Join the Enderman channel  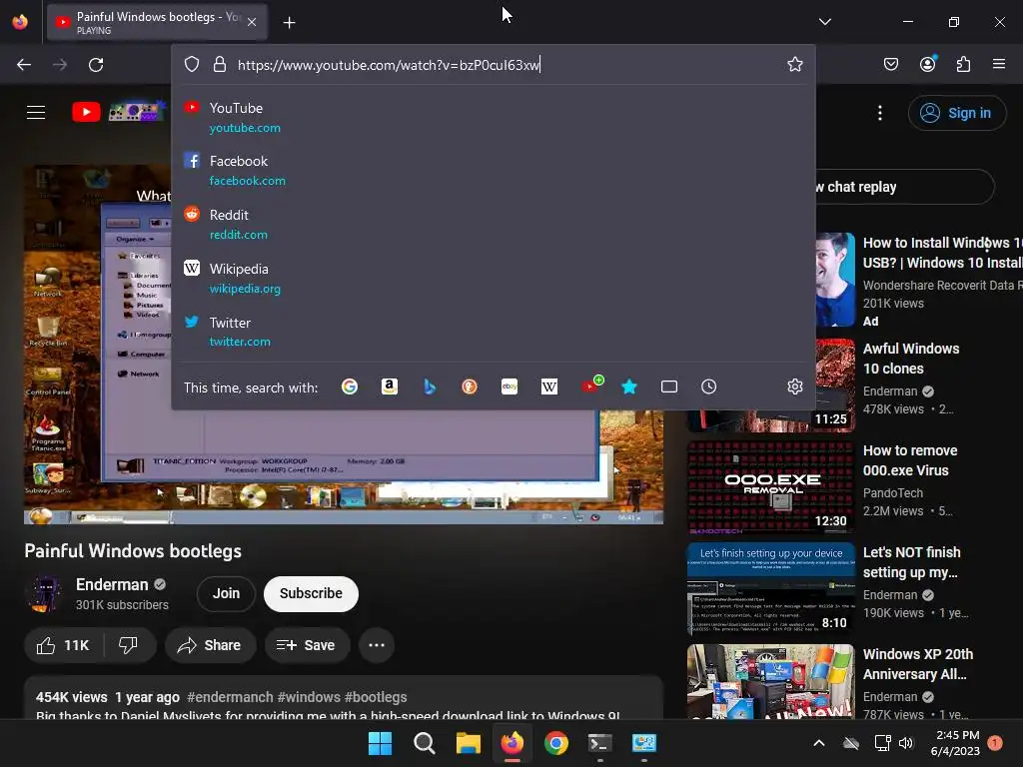226,593
